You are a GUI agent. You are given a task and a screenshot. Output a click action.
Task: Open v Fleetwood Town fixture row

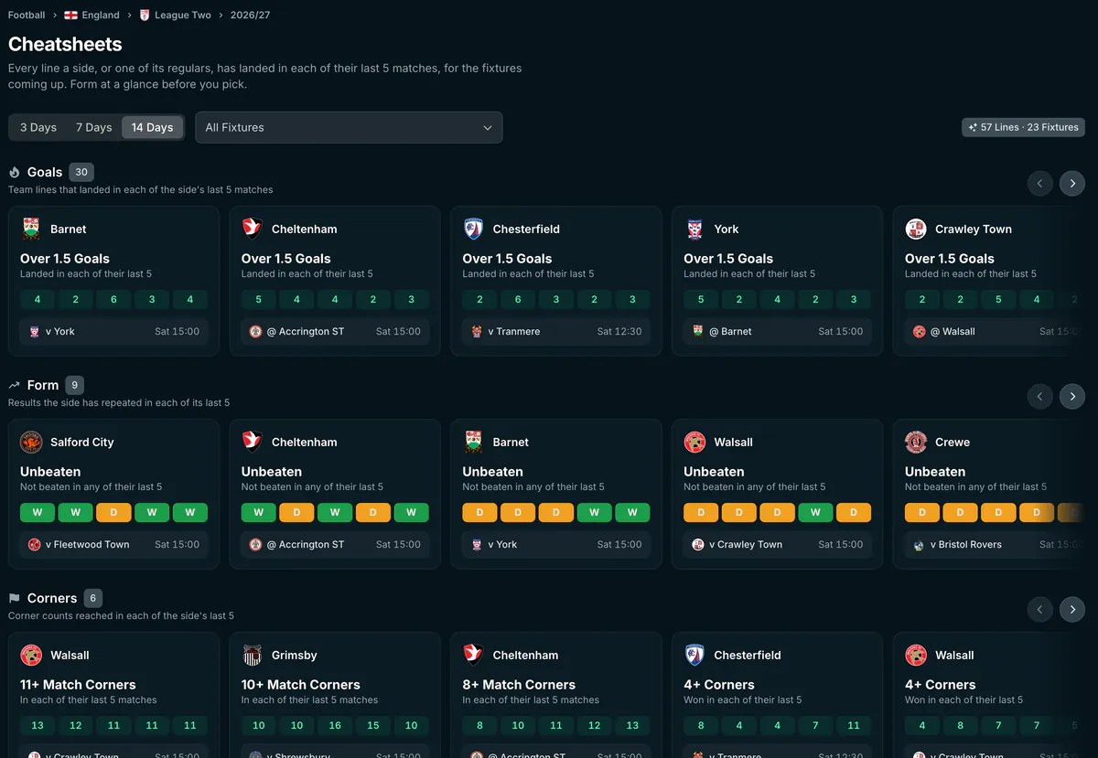tap(113, 544)
